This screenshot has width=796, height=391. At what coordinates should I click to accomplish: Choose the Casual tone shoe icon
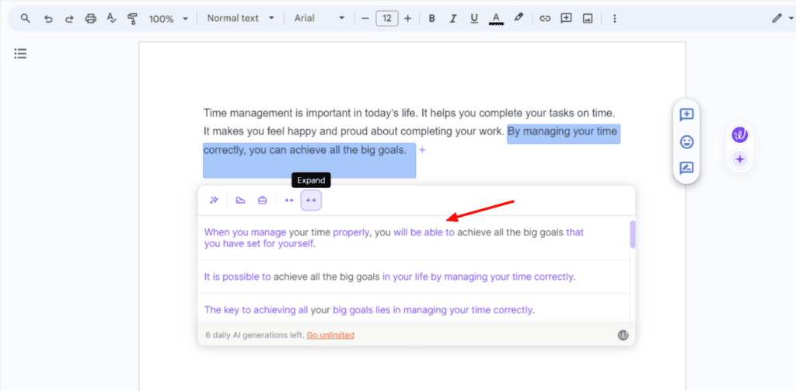tap(241, 201)
